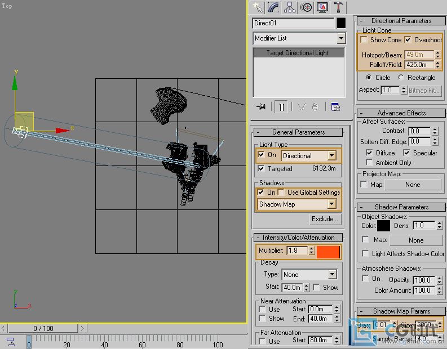This screenshot has width=447, height=349.
Task: Enable Decay Show checkbox
Action: [x=316, y=288]
